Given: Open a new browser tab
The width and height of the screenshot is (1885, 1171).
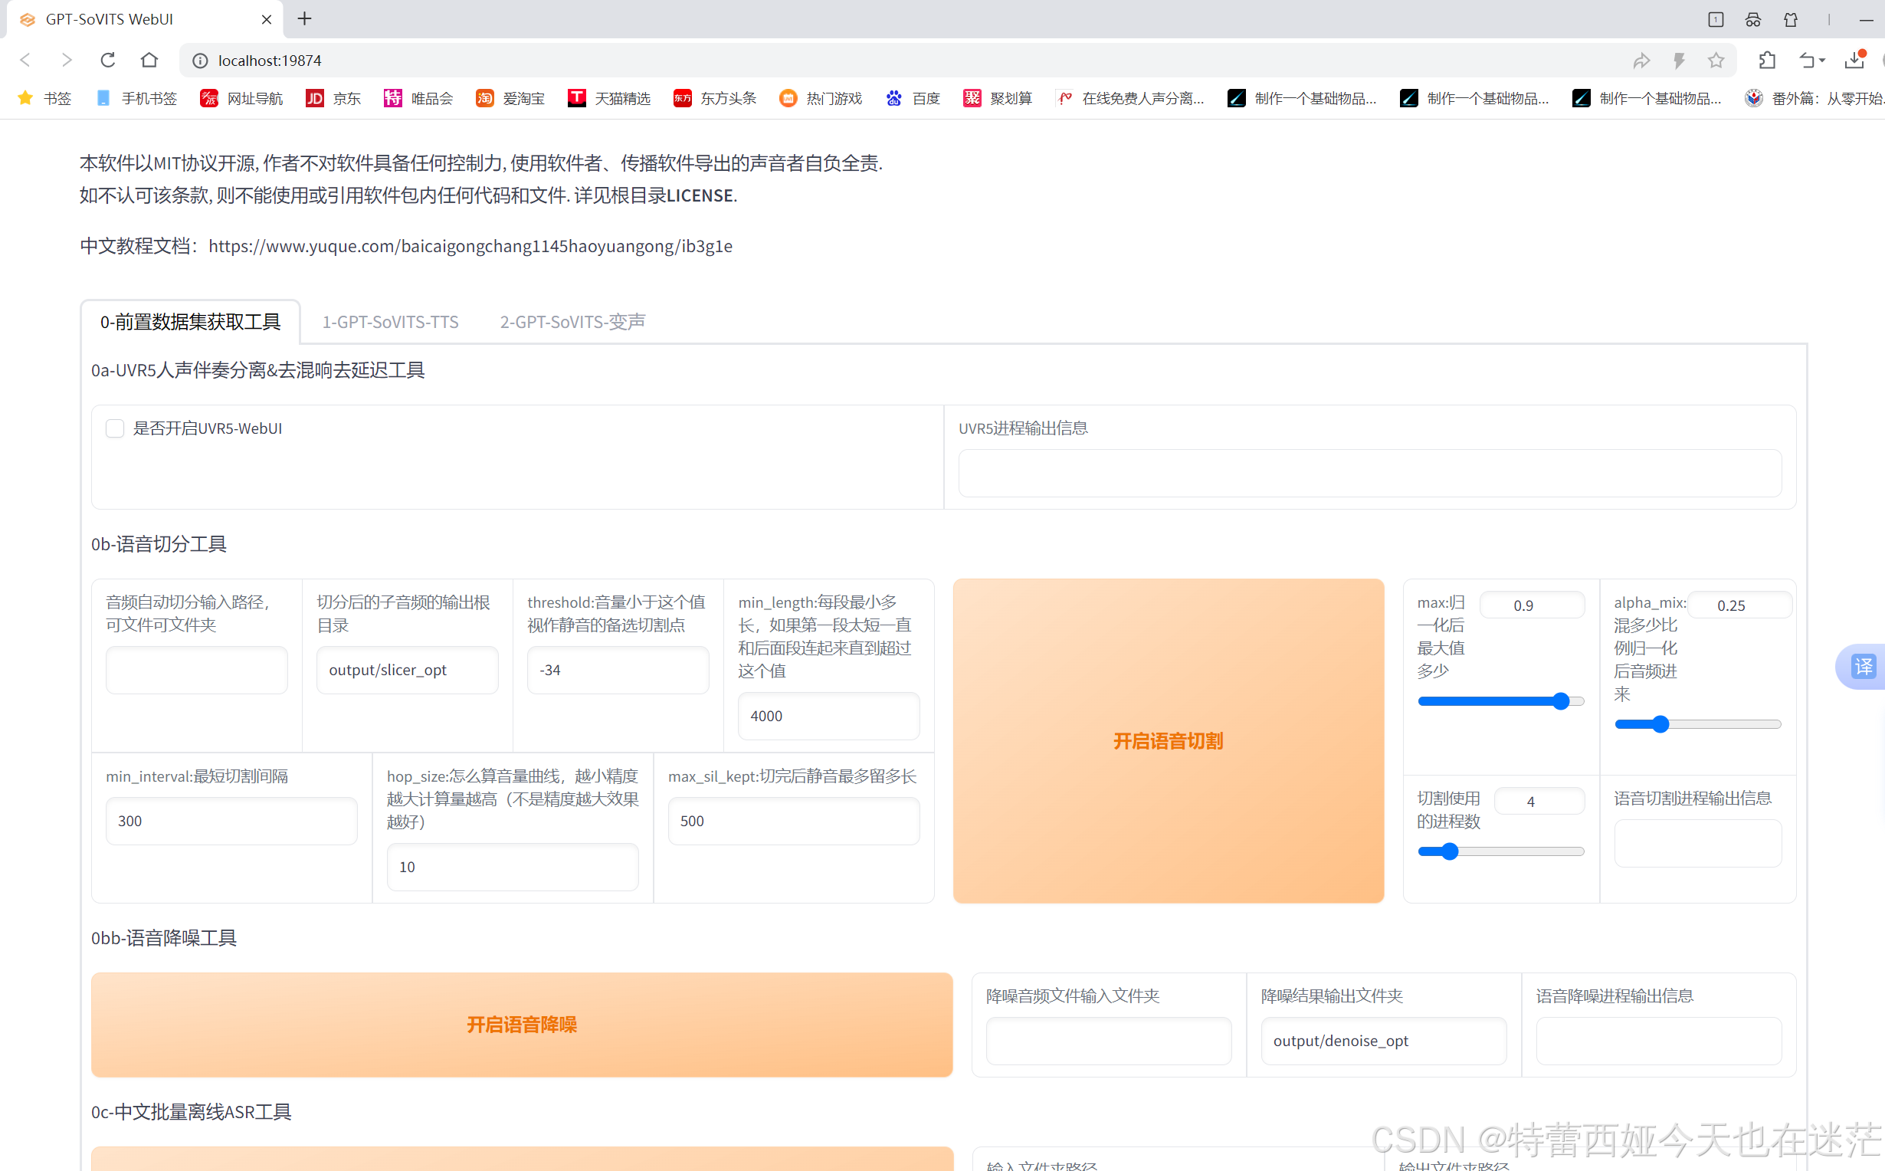Looking at the screenshot, I should coord(305,18).
